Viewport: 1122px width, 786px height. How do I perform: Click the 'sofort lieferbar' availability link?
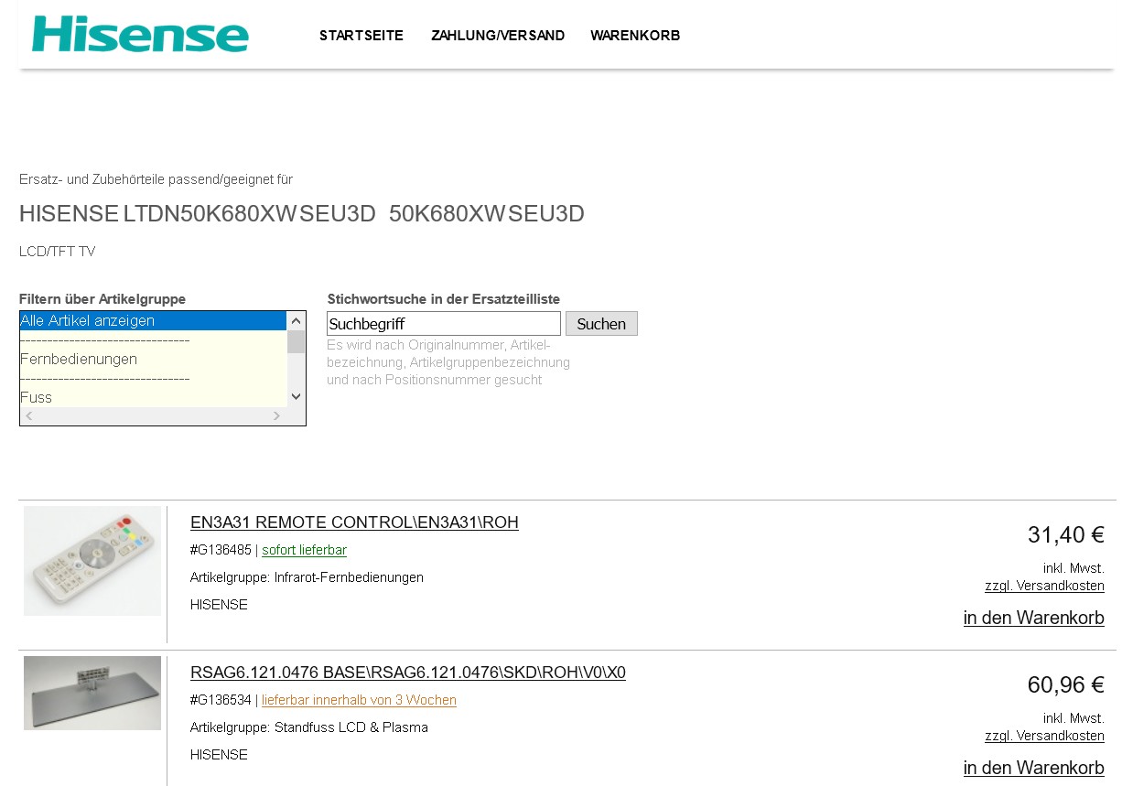(x=304, y=550)
